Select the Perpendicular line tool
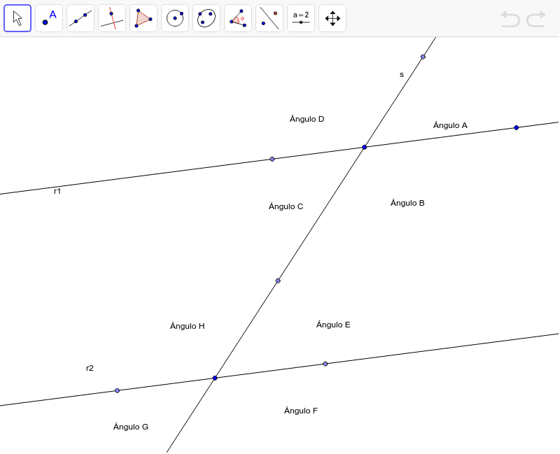Image resolution: width=560 pixels, height=454 pixels. pos(112,18)
